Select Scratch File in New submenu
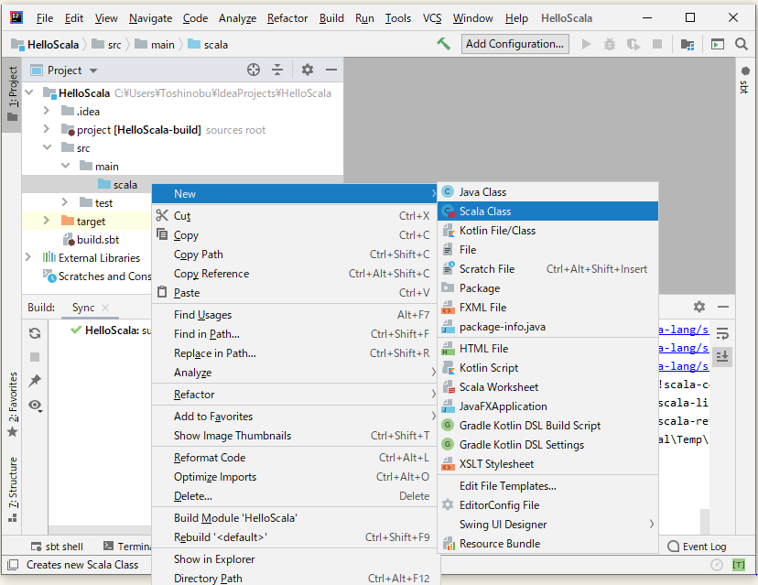Image resolution: width=758 pixels, height=585 pixels. tap(547, 269)
